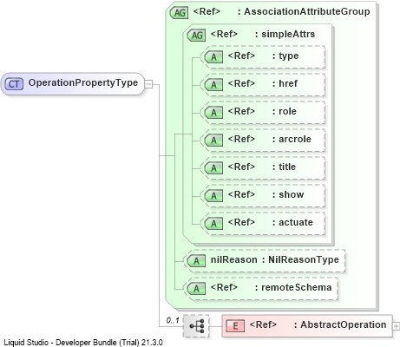
Task: Select the title attribute name
Action: tap(287, 167)
